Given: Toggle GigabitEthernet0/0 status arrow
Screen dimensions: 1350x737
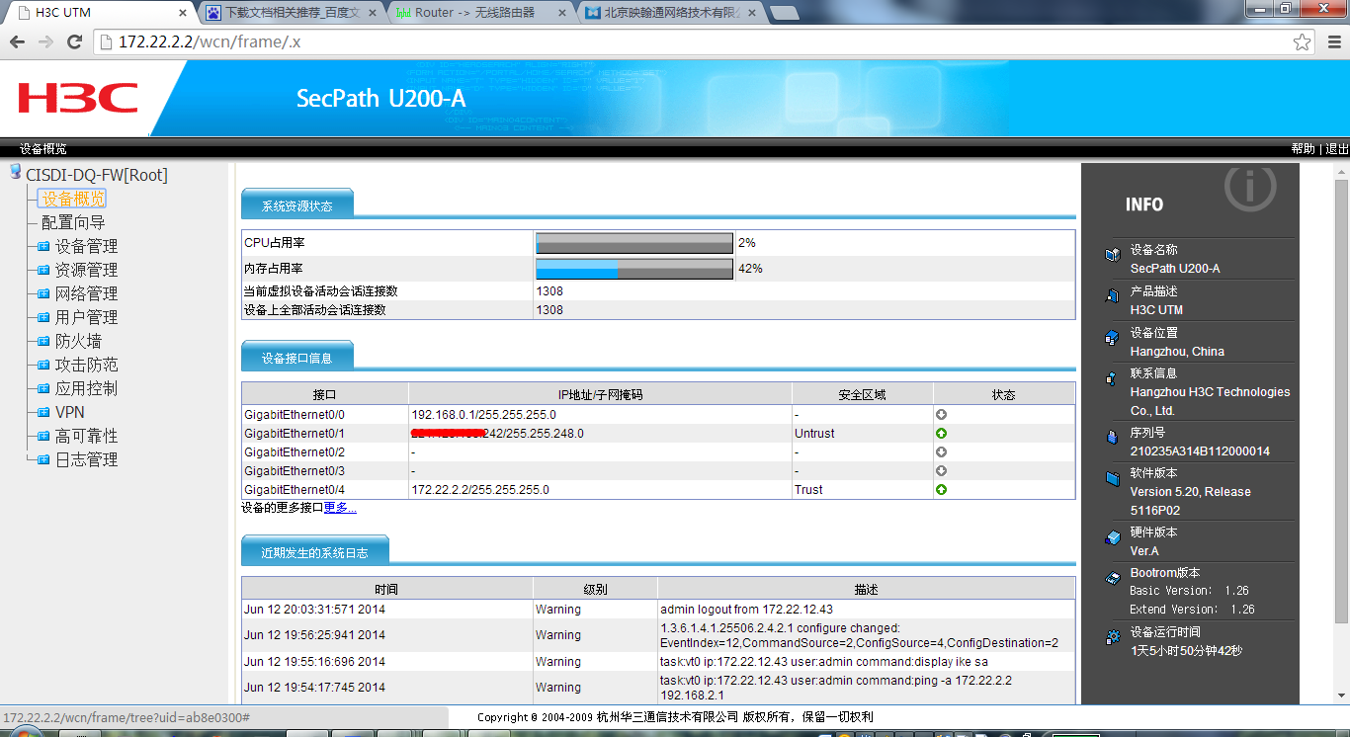Looking at the screenshot, I should (940, 414).
